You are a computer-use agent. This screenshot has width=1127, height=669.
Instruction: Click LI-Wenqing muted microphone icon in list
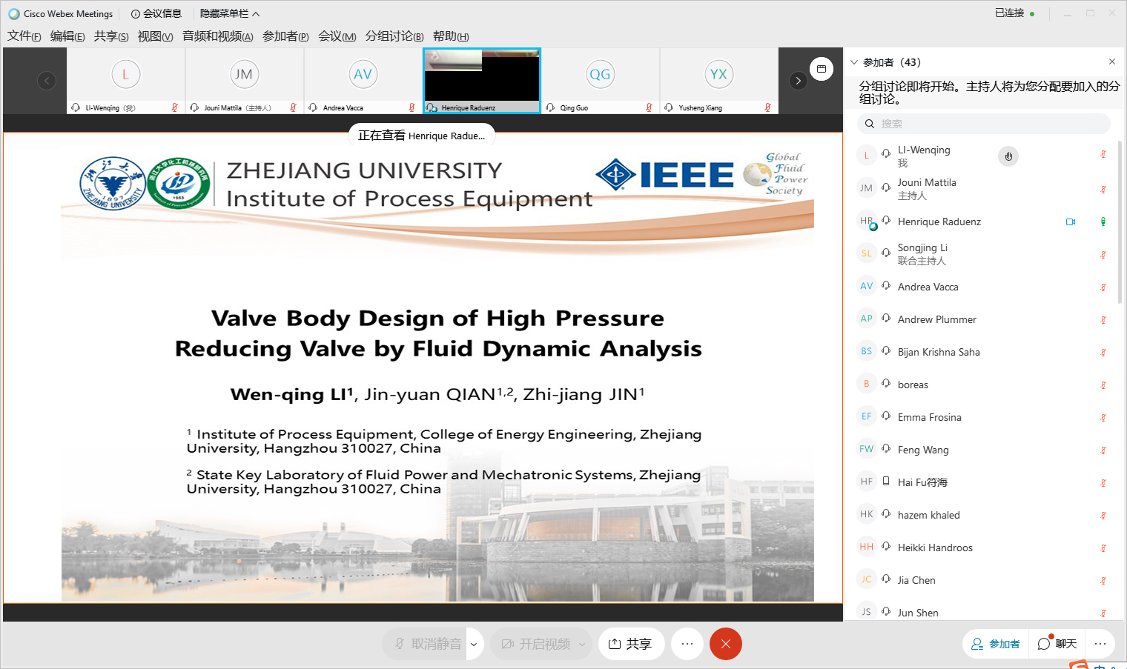1103,155
